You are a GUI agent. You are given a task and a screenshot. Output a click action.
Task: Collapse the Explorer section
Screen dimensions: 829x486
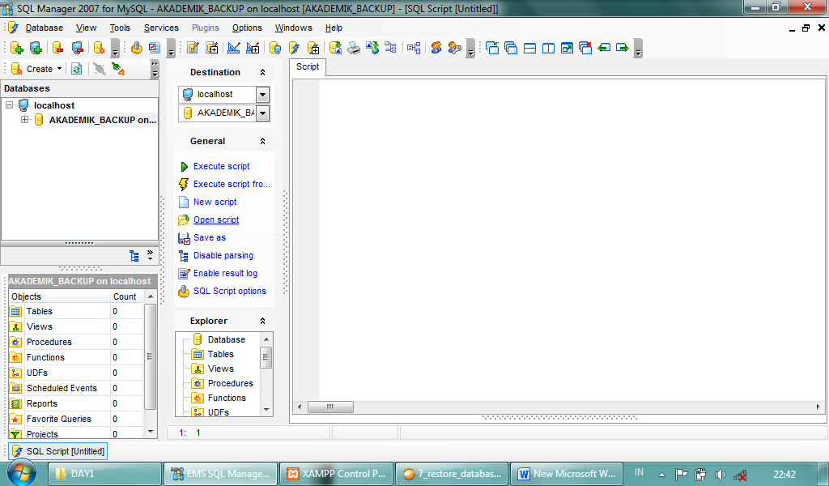[262, 321]
